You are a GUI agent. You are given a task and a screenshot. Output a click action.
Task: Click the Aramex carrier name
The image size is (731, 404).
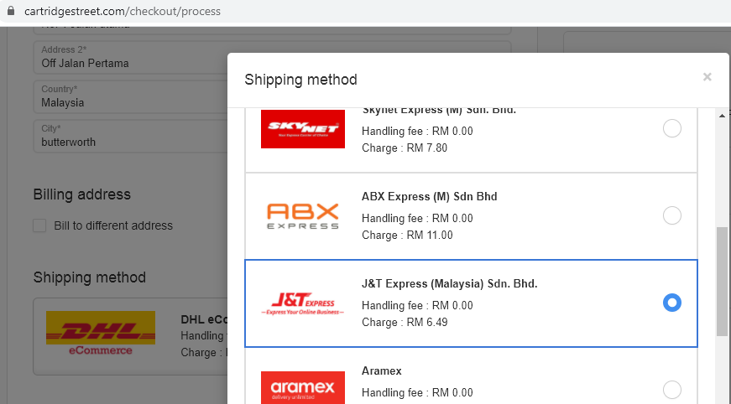(x=381, y=371)
